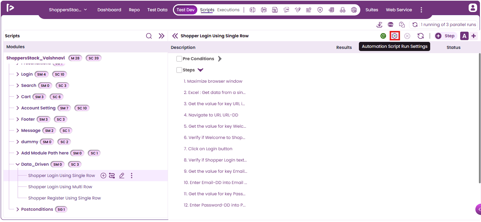Open the shield security icon in top bar
481x222 pixels.
tap(320, 10)
